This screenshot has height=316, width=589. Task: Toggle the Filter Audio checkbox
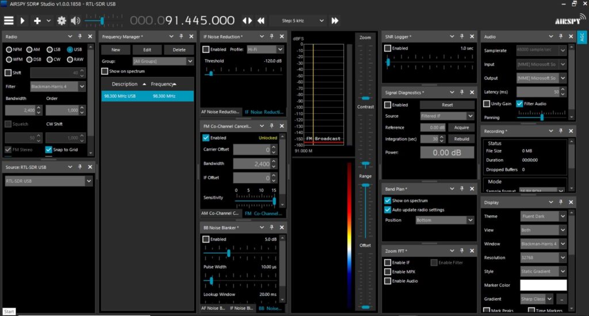(x=519, y=103)
